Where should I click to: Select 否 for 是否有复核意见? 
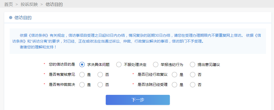tap(100, 75)
